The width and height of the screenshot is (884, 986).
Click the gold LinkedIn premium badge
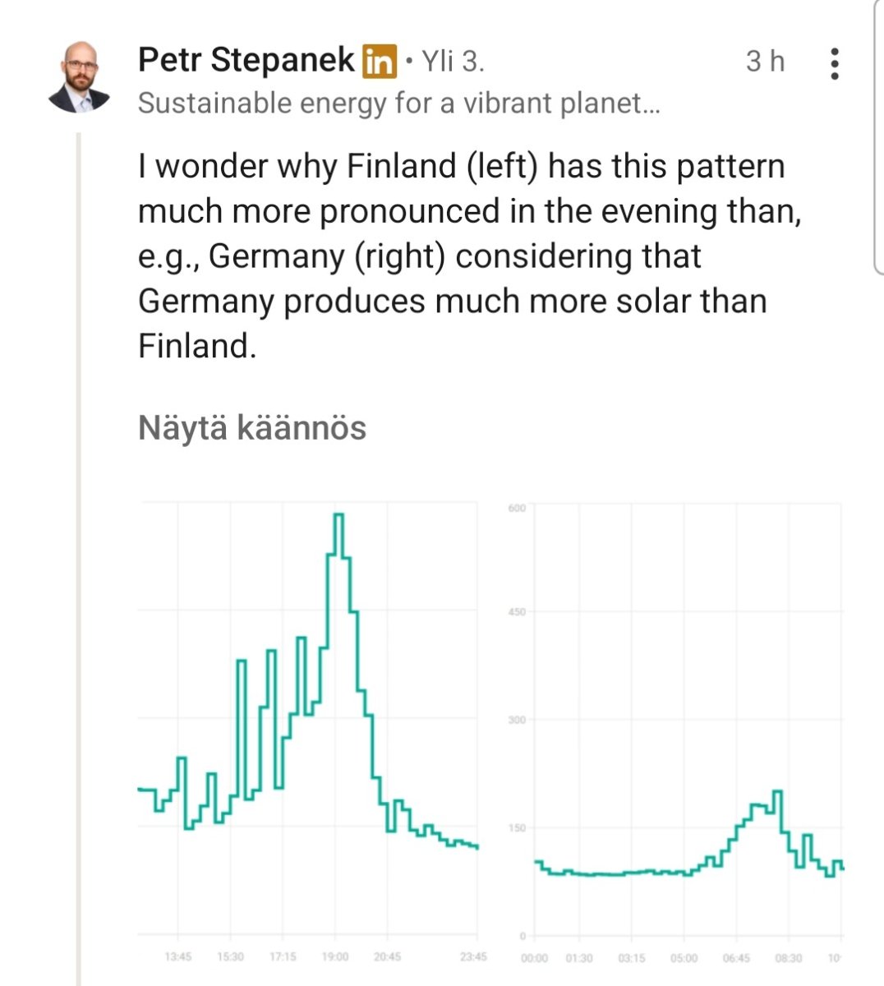[380, 62]
